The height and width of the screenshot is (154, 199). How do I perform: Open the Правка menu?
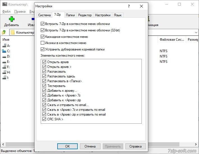(20, 12)
